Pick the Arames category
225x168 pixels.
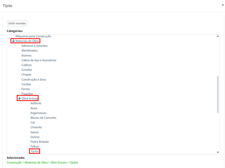tap(26, 55)
